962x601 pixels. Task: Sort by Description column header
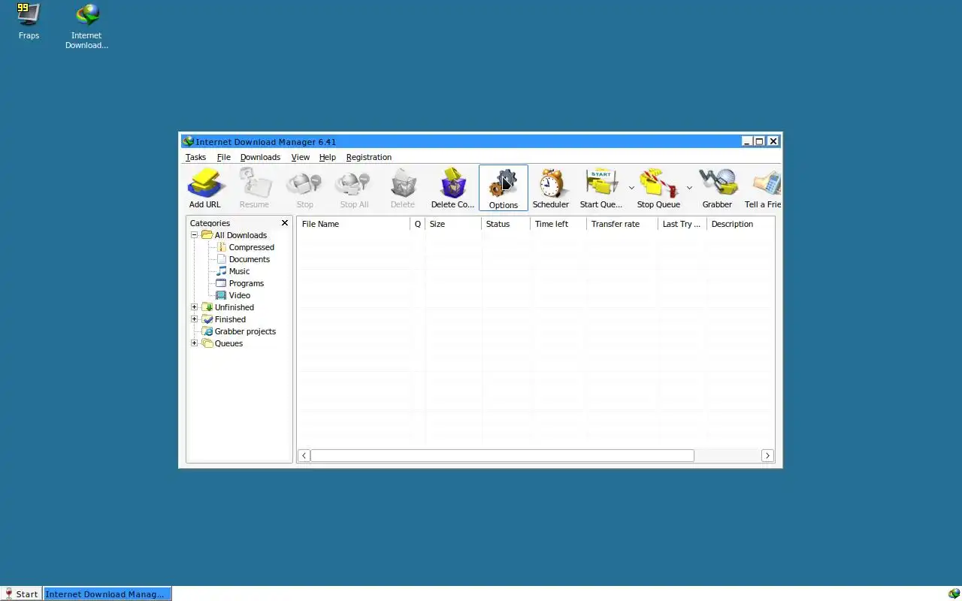tap(741, 224)
